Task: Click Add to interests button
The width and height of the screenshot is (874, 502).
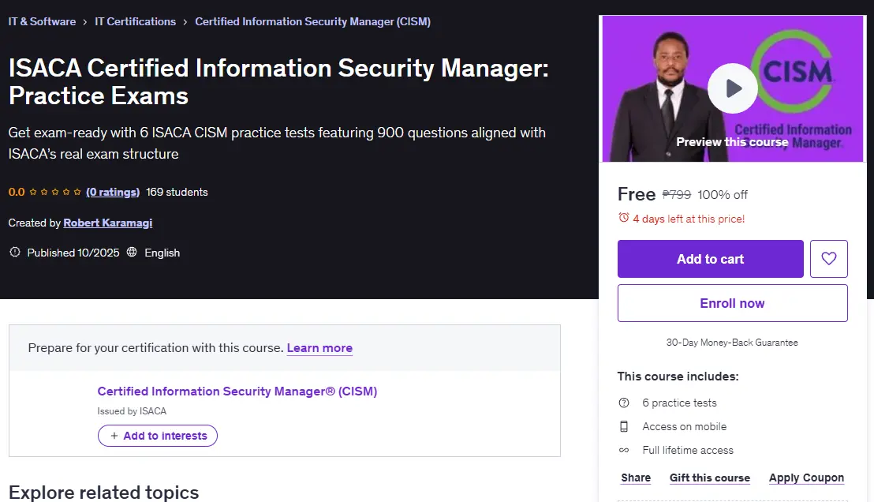Action: click(157, 436)
